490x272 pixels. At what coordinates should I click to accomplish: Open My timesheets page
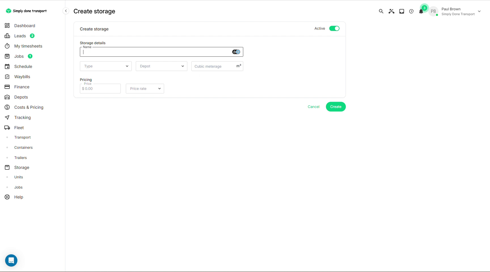[x=28, y=46]
